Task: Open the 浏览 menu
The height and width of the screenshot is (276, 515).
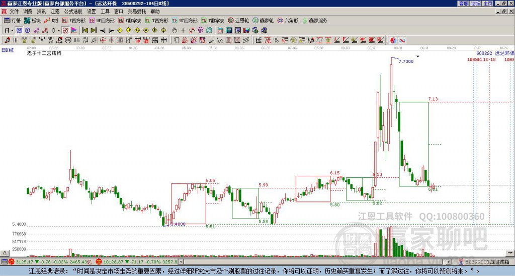Action: pos(28,12)
